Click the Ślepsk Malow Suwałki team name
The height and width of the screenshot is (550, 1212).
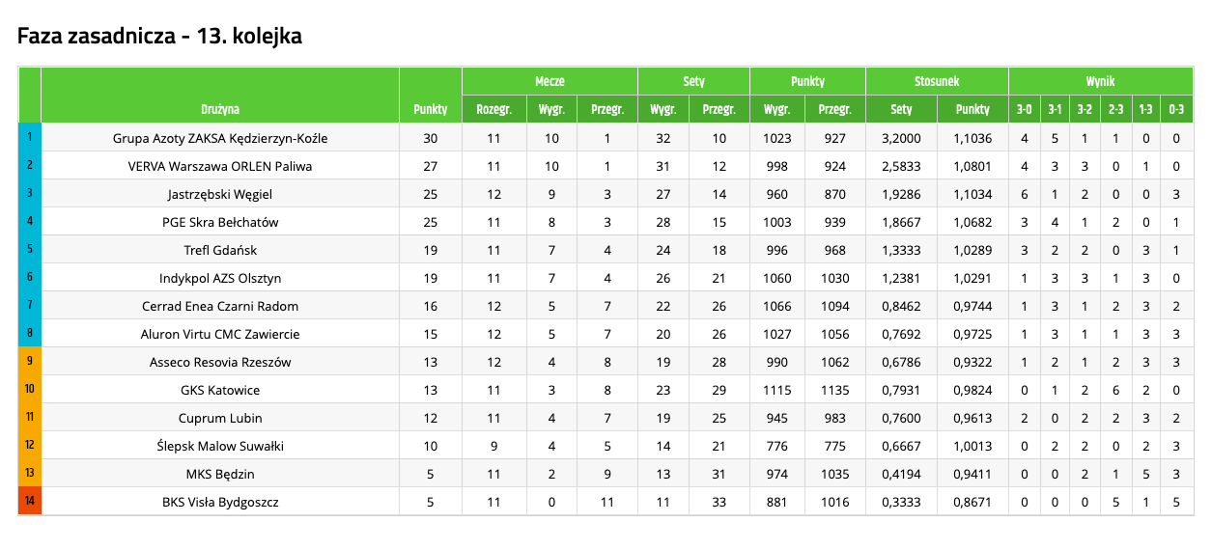(x=220, y=446)
